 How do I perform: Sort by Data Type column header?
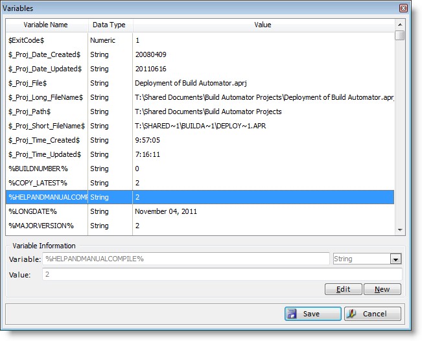[x=110, y=25]
